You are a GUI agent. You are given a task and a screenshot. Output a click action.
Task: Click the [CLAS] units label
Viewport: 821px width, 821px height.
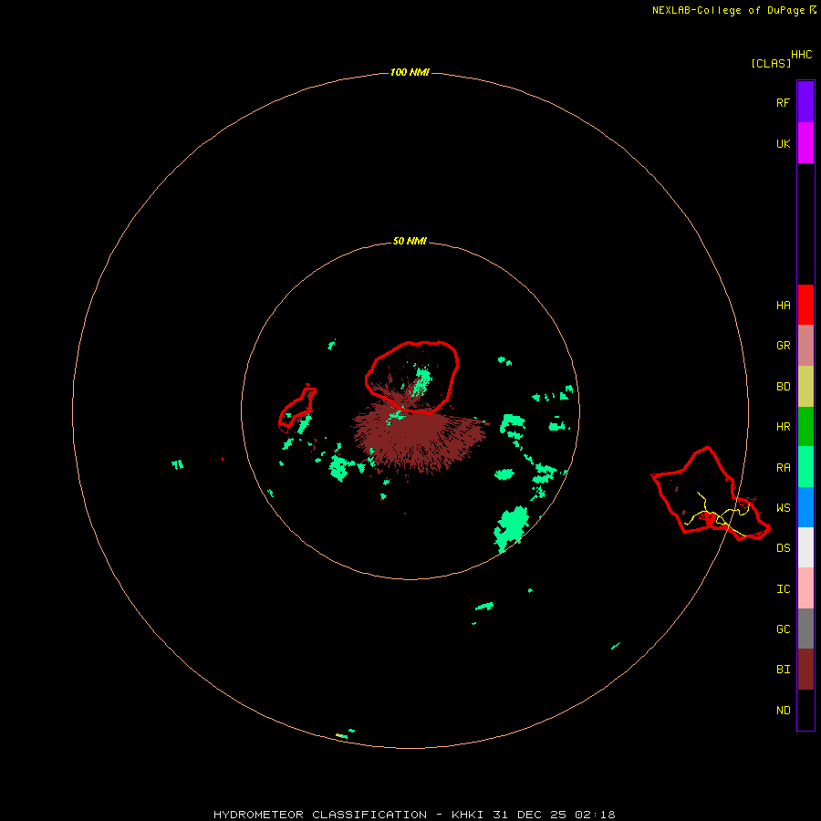click(x=771, y=63)
